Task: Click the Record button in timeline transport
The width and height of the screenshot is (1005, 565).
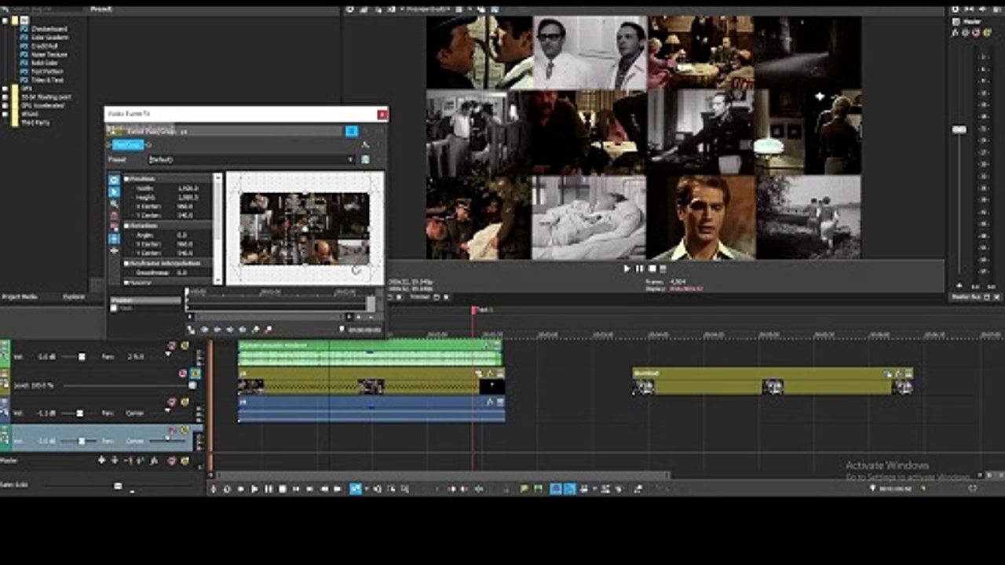Action: (213, 489)
